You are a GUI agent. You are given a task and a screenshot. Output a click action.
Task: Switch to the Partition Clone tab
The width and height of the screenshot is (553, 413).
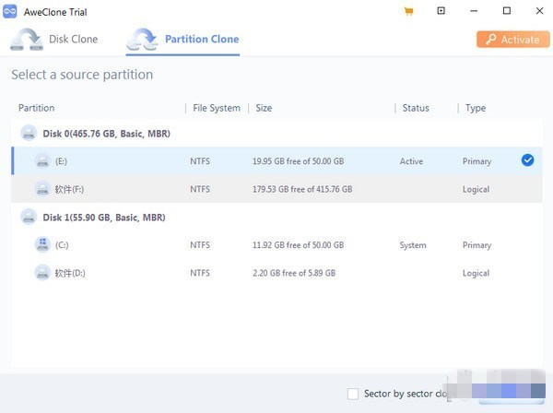[x=182, y=40]
